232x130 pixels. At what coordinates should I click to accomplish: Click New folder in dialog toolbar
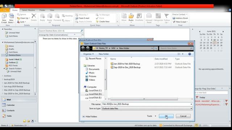[104, 54]
